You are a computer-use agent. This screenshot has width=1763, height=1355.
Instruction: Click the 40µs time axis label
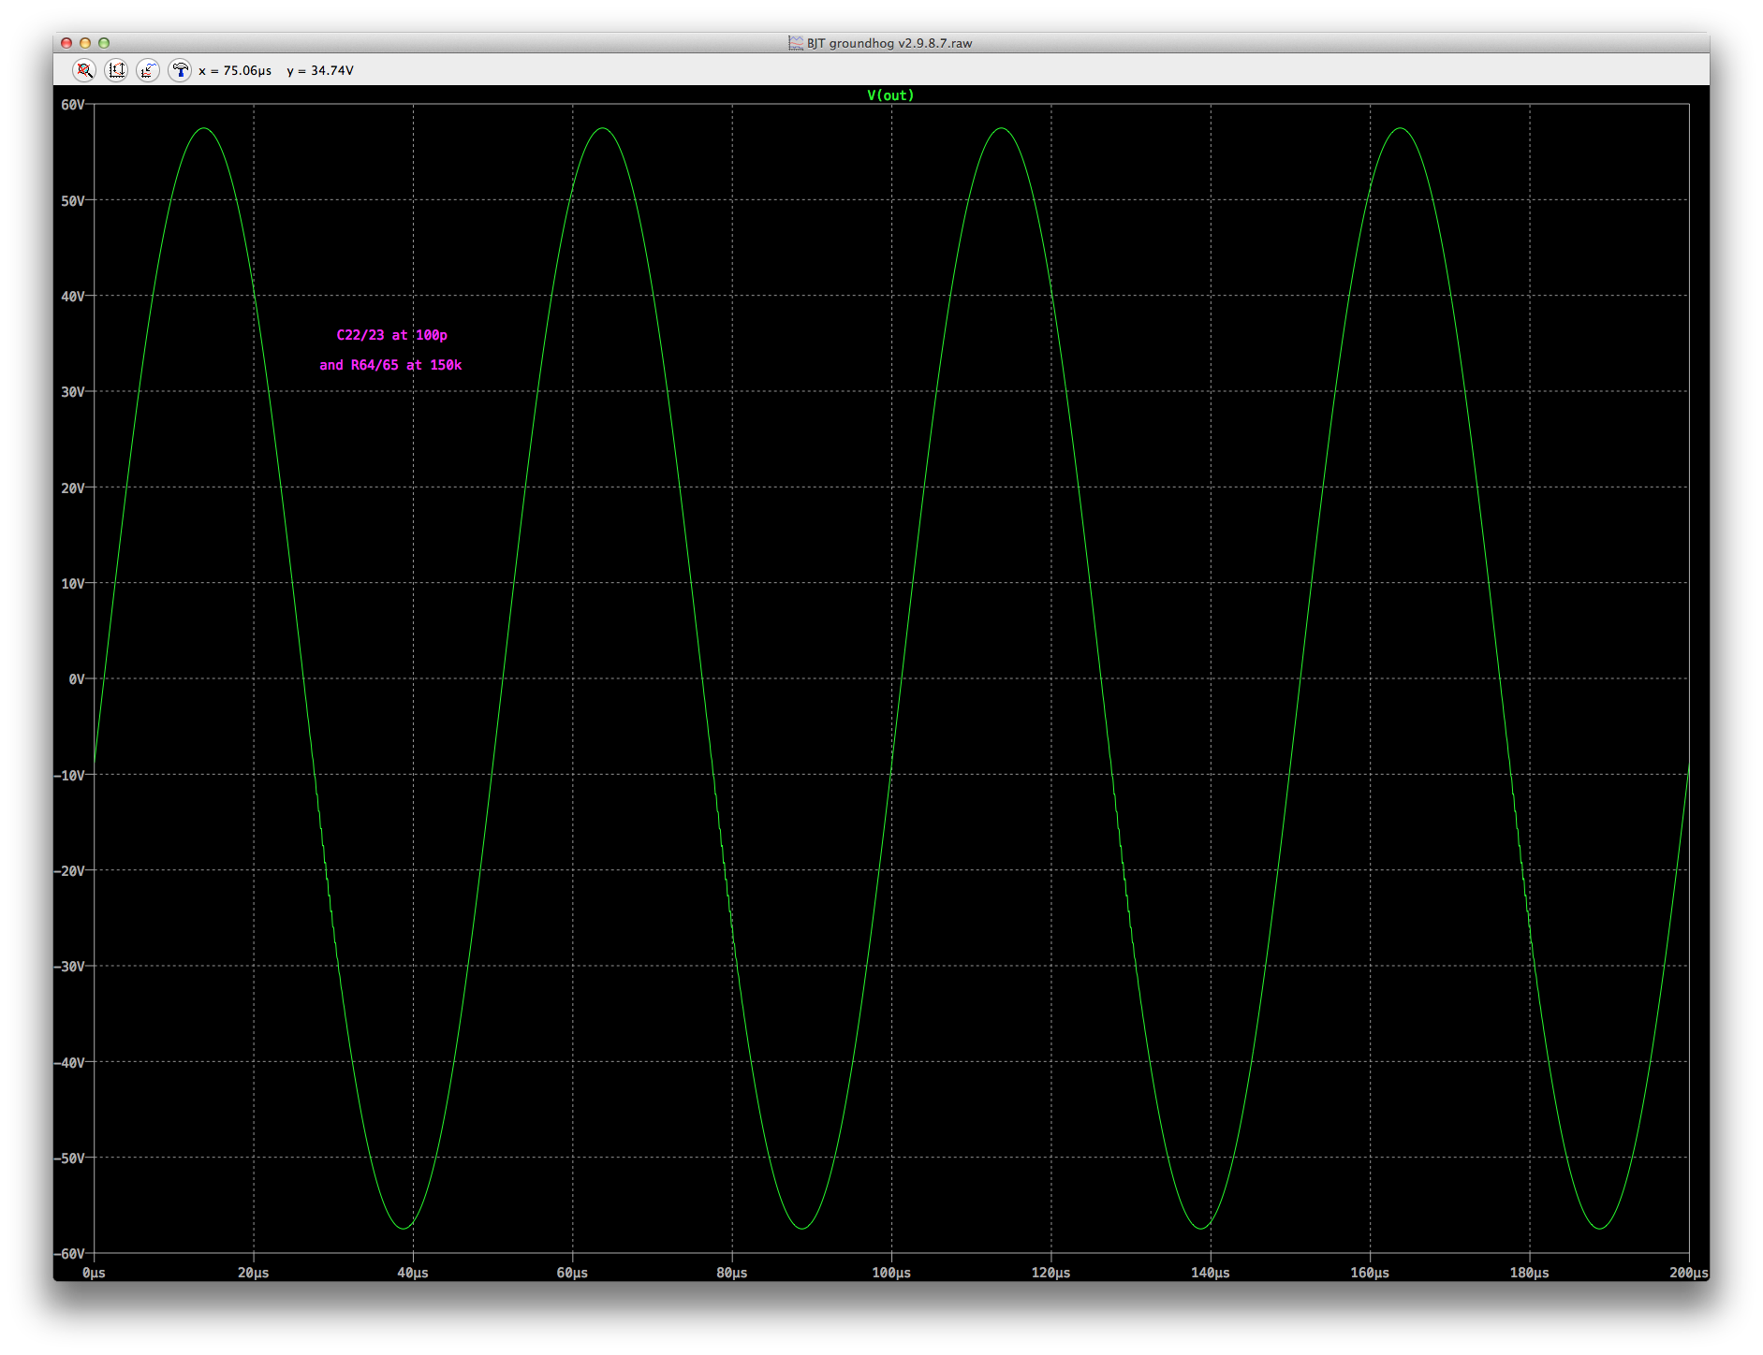[413, 1273]
